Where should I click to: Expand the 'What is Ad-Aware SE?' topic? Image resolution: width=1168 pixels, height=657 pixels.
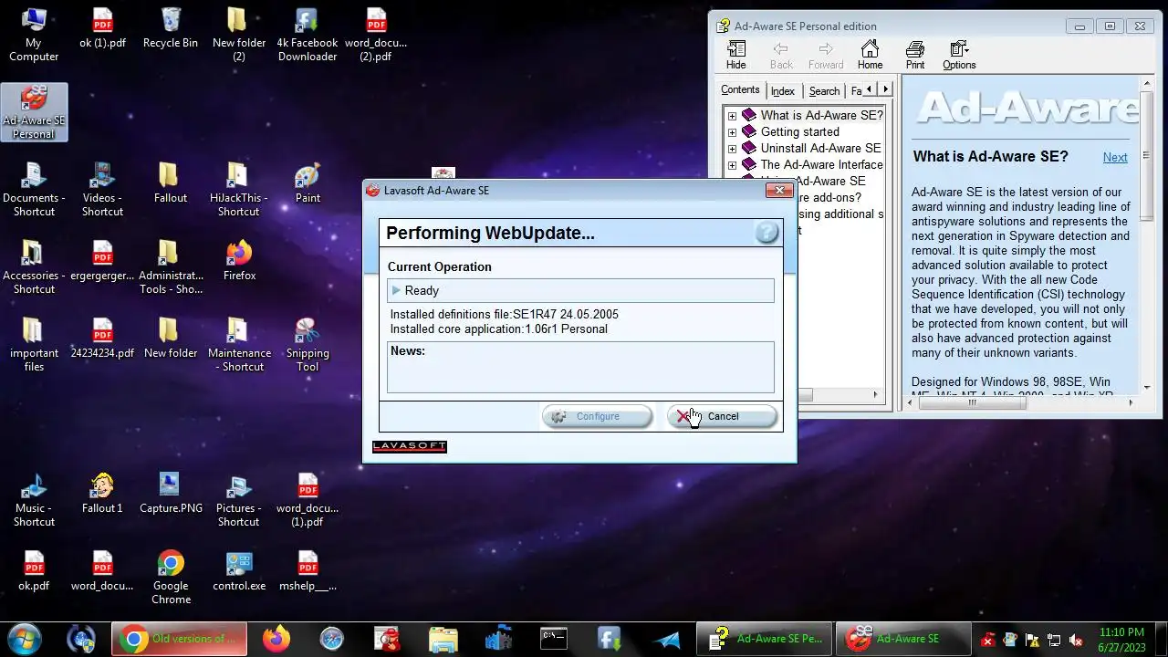[732, 116]
